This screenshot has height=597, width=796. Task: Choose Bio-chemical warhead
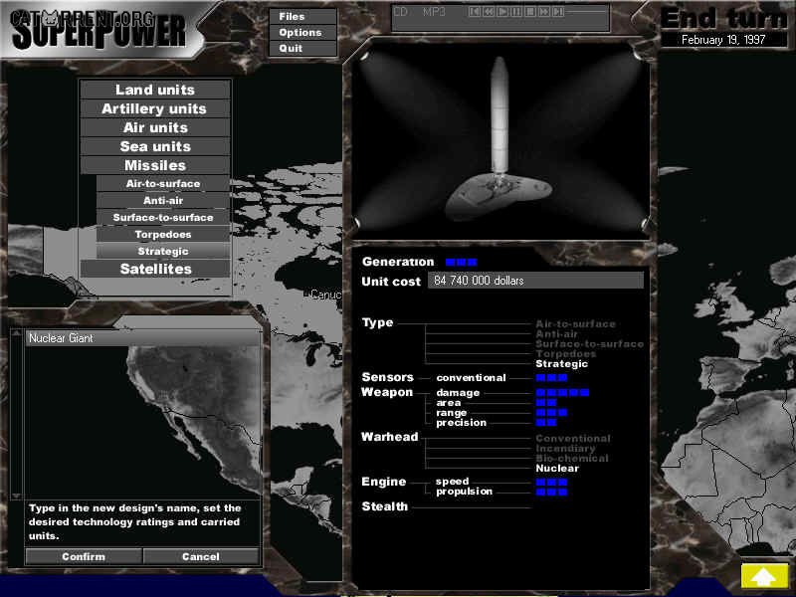572,459
